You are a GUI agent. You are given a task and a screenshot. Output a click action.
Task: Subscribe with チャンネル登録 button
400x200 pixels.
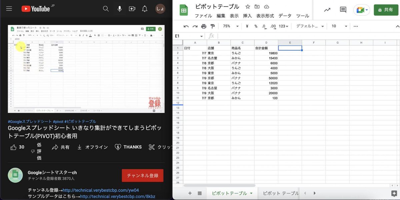coord(142,175)
